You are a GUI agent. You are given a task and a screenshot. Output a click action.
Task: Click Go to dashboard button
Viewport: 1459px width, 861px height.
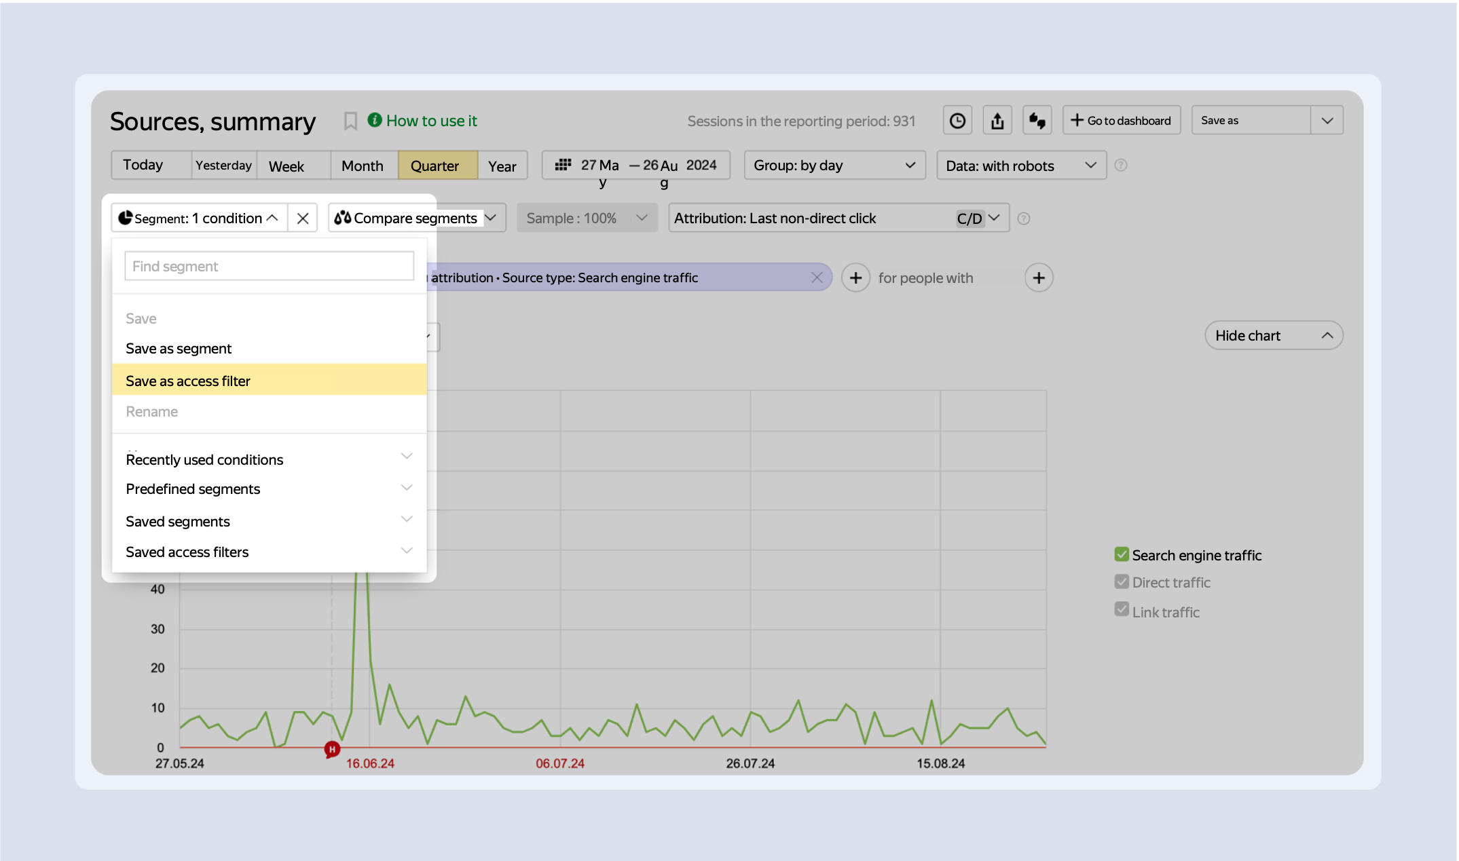tap(1122, 121)
